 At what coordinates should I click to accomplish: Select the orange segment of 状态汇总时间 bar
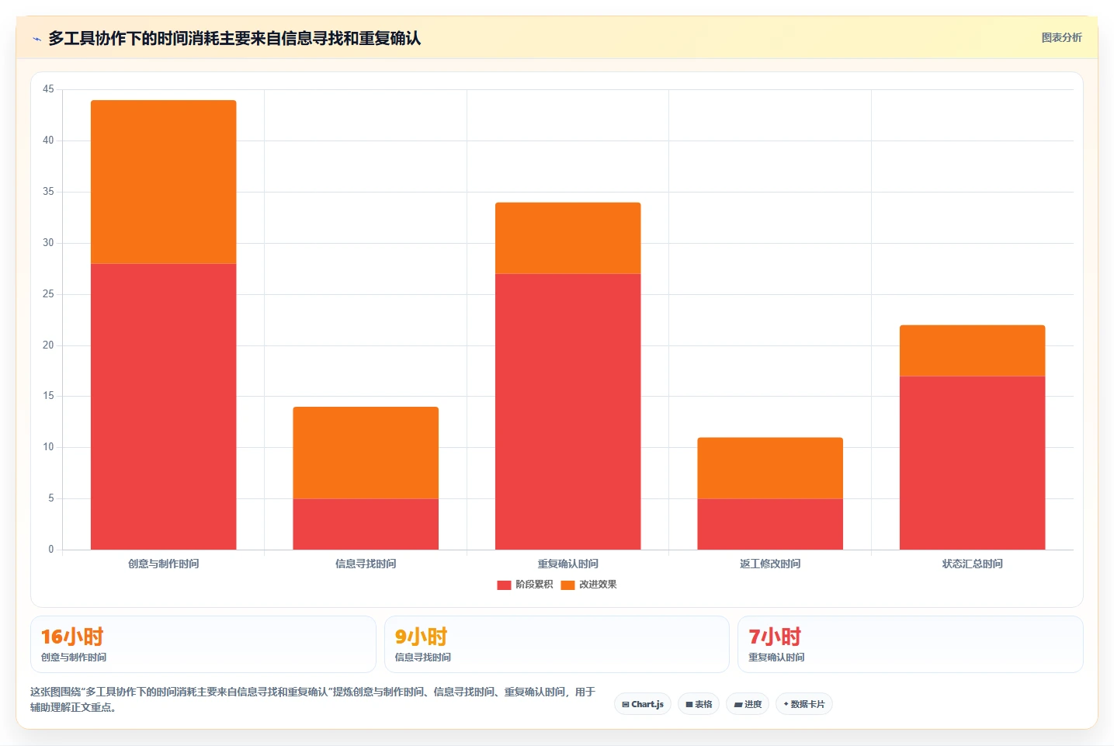[973, 351]
